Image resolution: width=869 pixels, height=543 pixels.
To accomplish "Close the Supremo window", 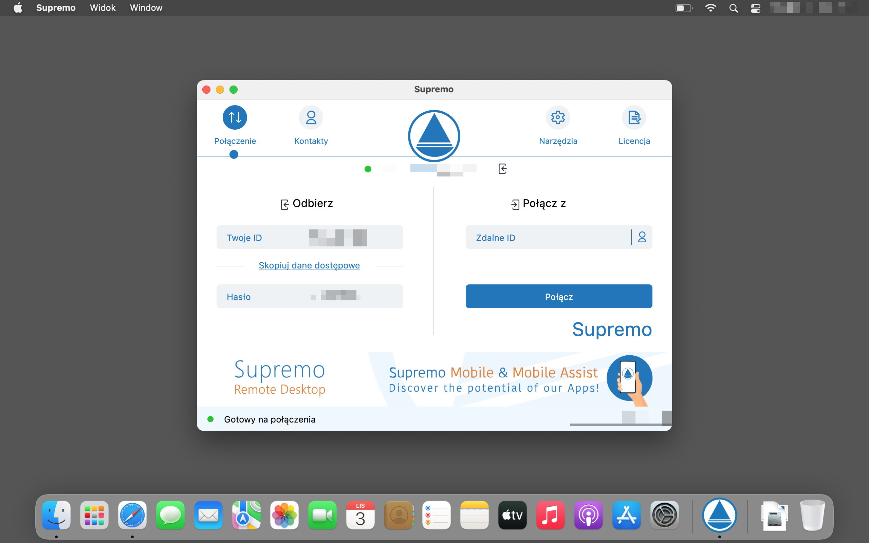I will pyautogui.click(x=206, y=89).
